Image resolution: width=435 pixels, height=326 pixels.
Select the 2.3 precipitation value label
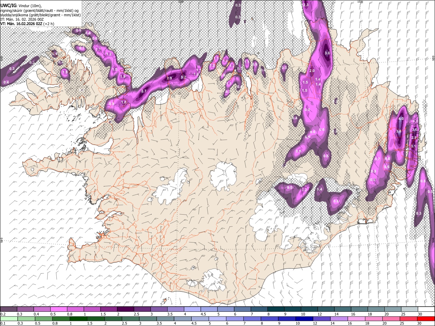coord(306,5)
